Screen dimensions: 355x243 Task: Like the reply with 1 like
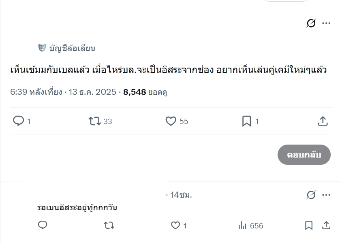point(175,226)
